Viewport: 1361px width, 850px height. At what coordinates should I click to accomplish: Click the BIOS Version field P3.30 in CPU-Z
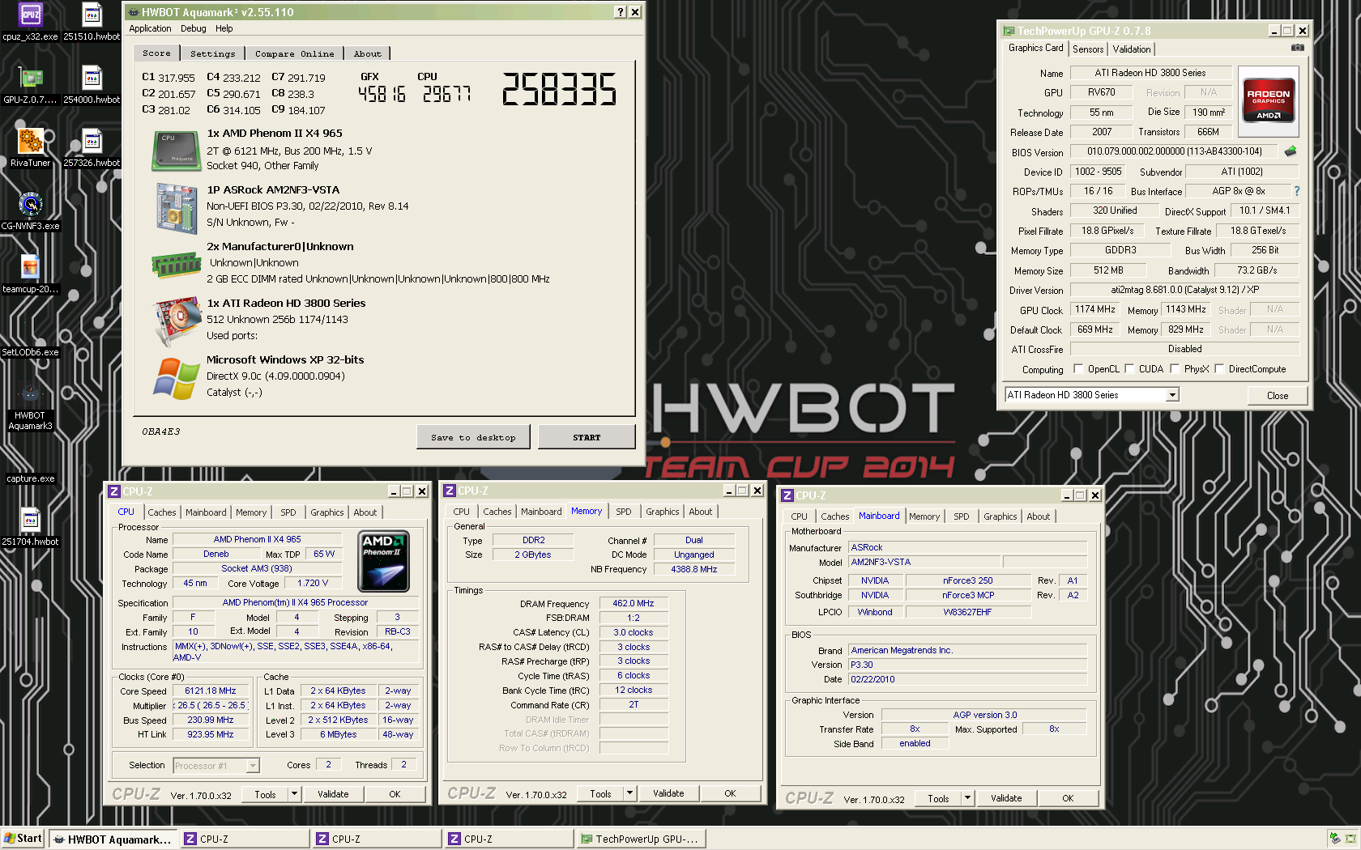(x=967, y=665)
